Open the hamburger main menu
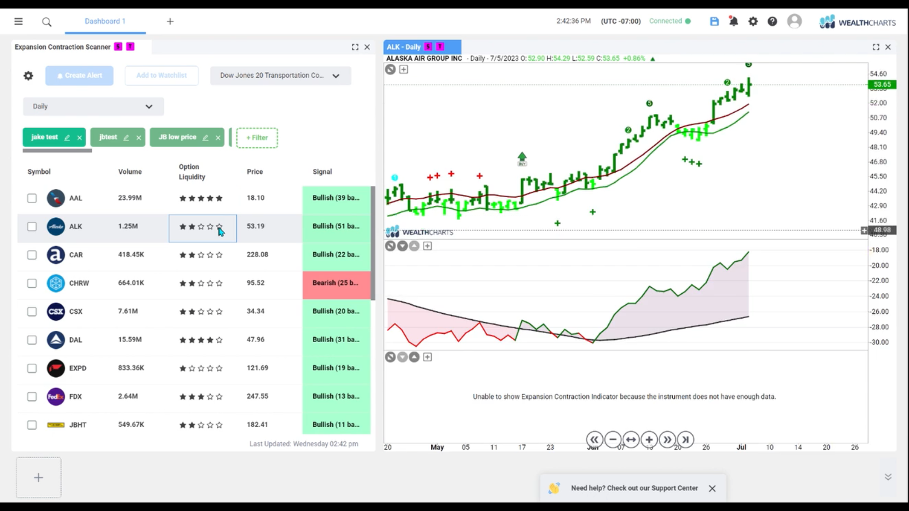Viewport: 909px width, 511px height. pyautogui.click(x=18, y=21)
